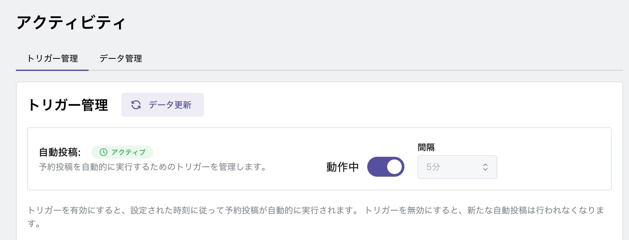
Task: Expand the interval options selector
Action: pyautogui.click(x=457, y=167)
